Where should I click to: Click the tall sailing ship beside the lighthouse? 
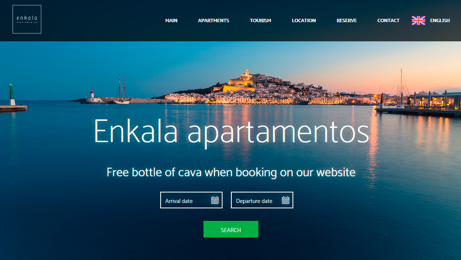pyautogui.click(x=121, y=89)
